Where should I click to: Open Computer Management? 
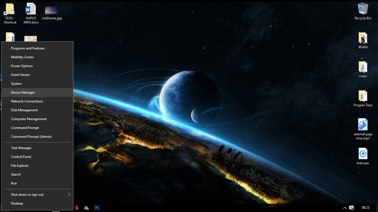coord(37,119)
